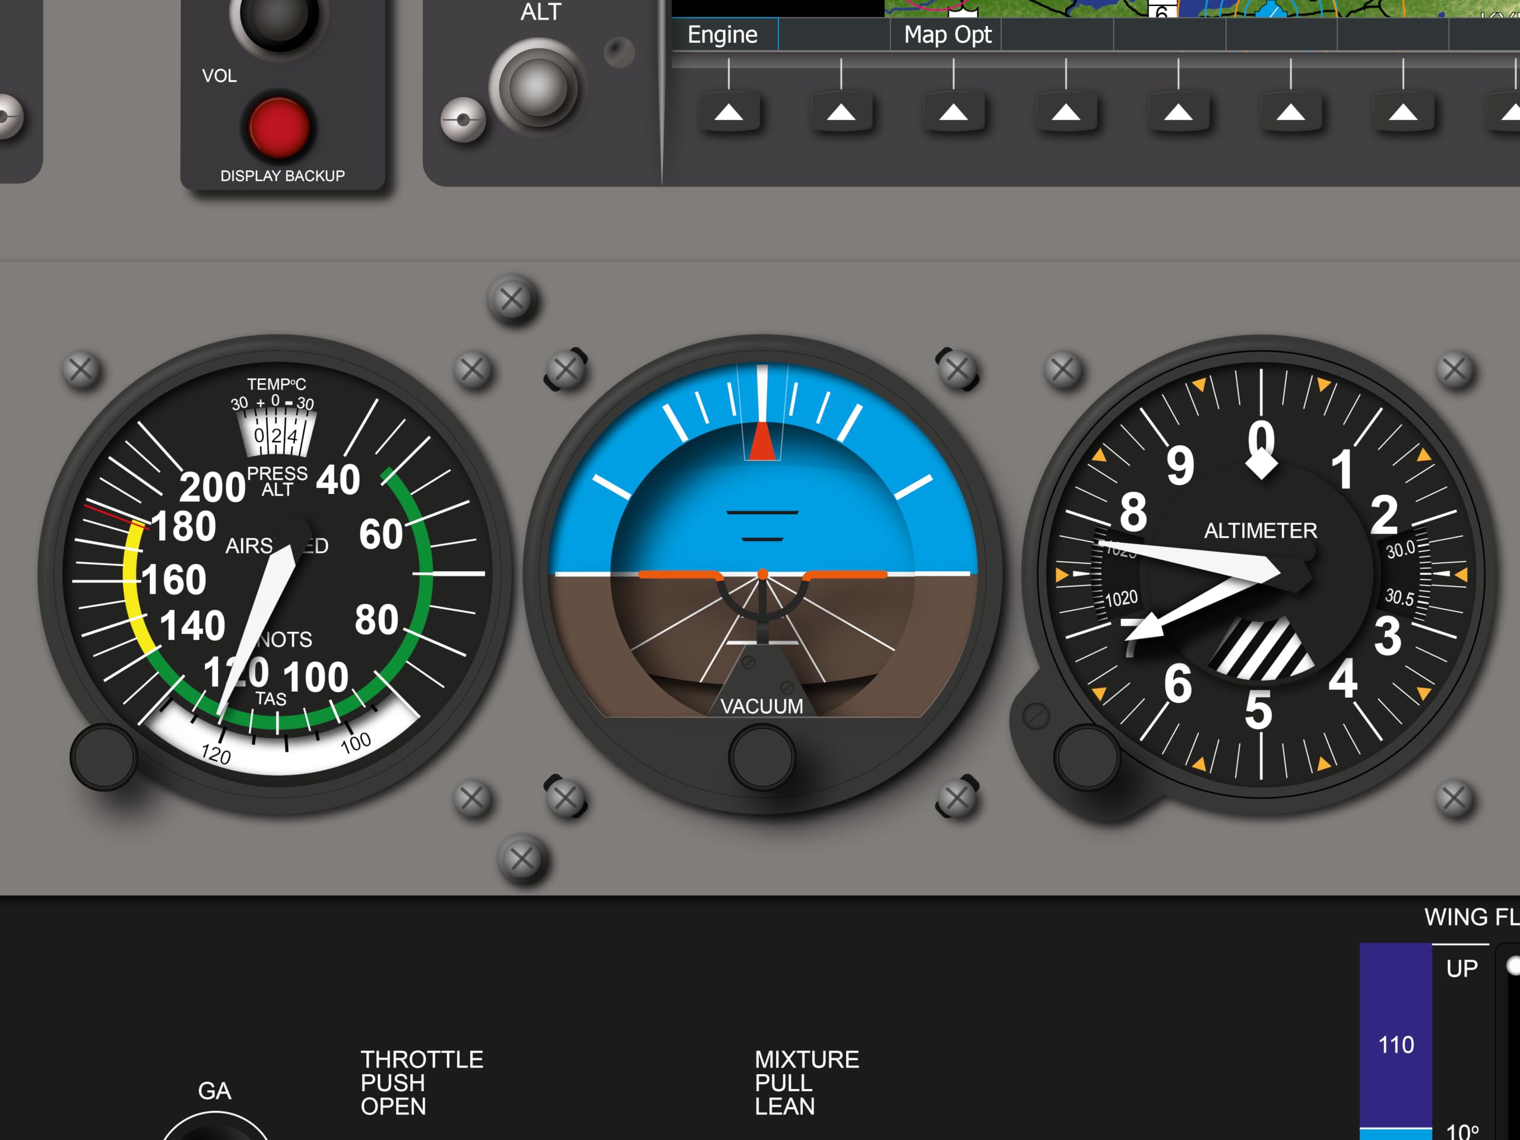Click the airspeed indicator TAS adjustment knob
The height and width of the screenshot is (1140, 1520).
pyautogui.click(x=103, y=757)
